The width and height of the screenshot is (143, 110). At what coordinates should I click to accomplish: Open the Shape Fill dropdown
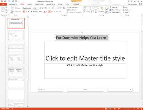coord(114,7)
